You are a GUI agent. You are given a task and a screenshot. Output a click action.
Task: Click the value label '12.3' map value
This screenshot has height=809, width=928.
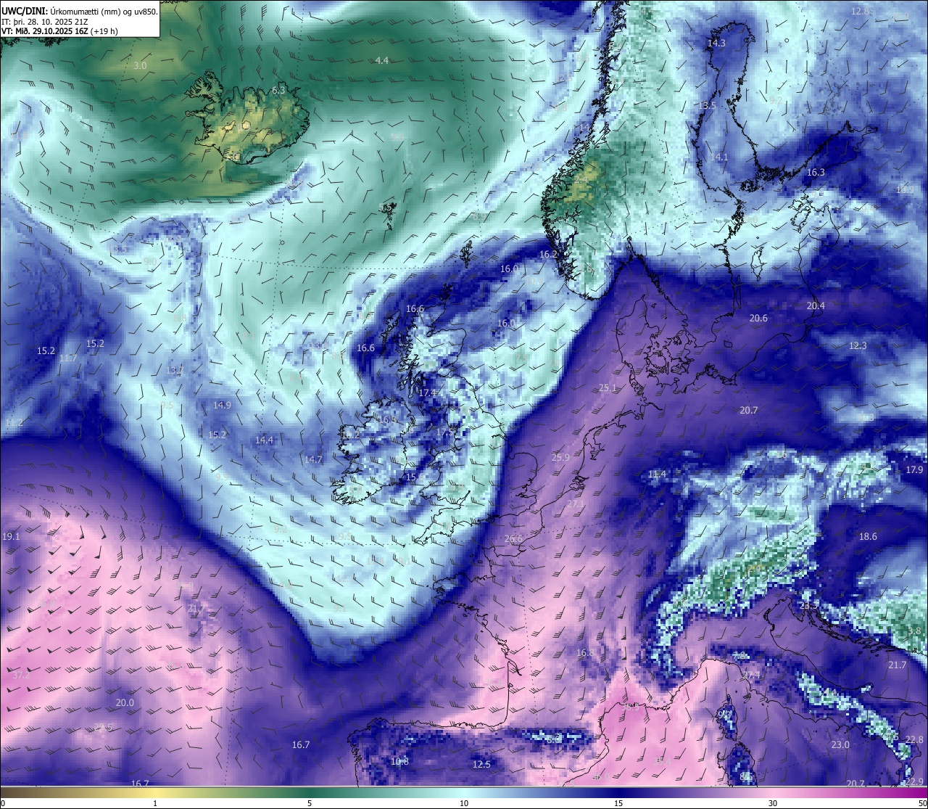point(858,346)
